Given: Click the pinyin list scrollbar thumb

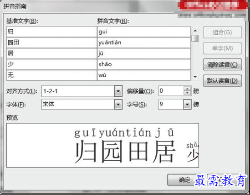Looking at the screenshot, I should tap(195, 38).
